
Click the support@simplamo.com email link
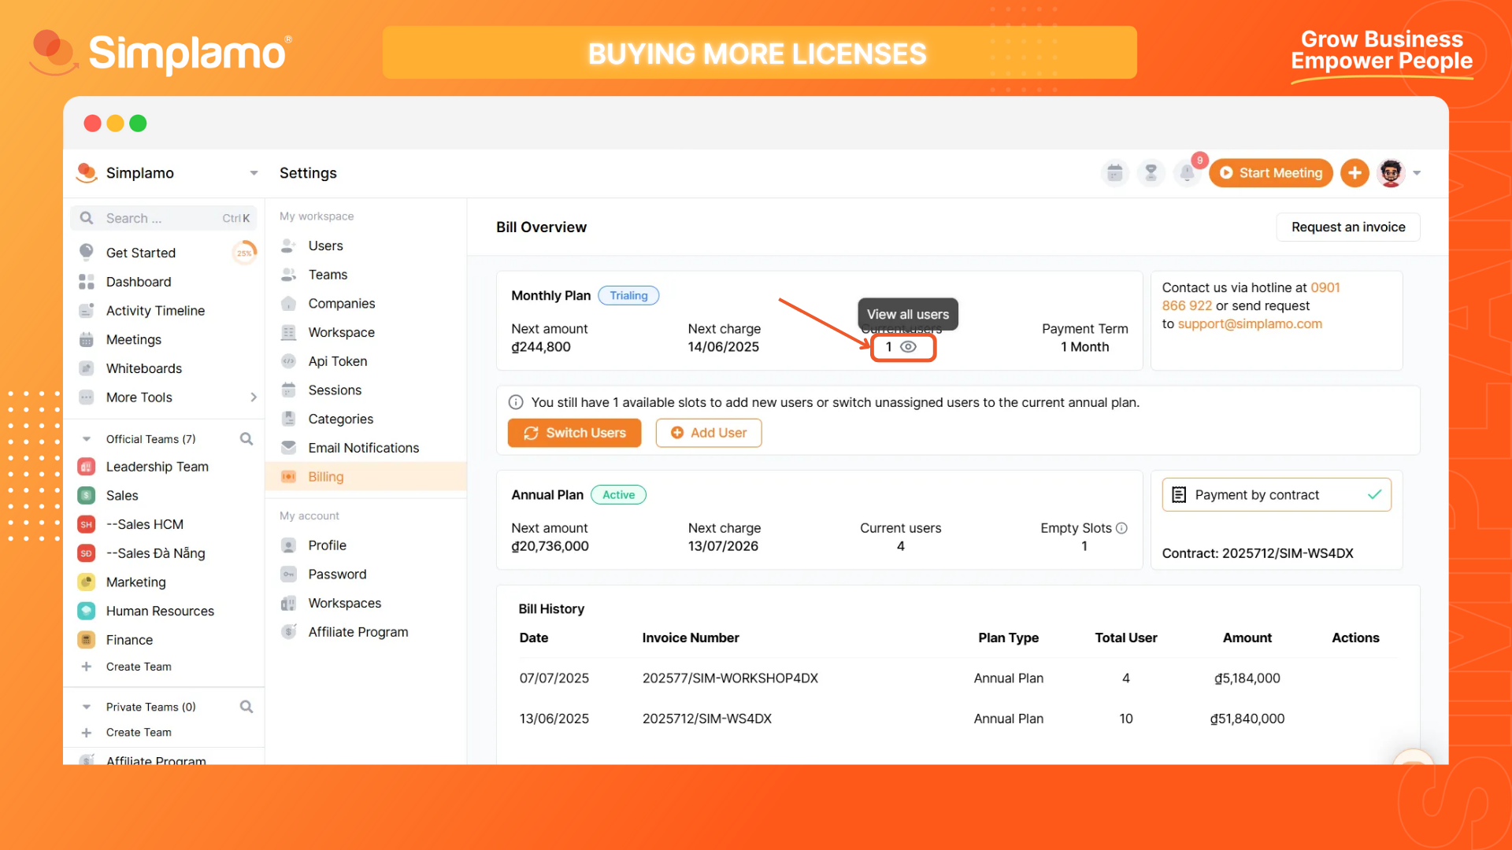click(1250, 324)
